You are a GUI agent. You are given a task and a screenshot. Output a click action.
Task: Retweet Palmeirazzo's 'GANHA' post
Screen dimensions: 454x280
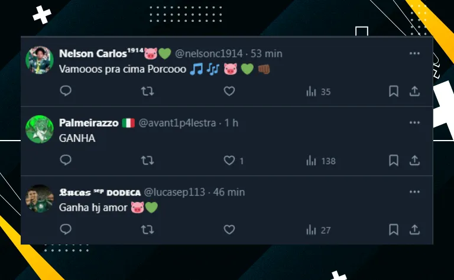click(x=147, y=161)
